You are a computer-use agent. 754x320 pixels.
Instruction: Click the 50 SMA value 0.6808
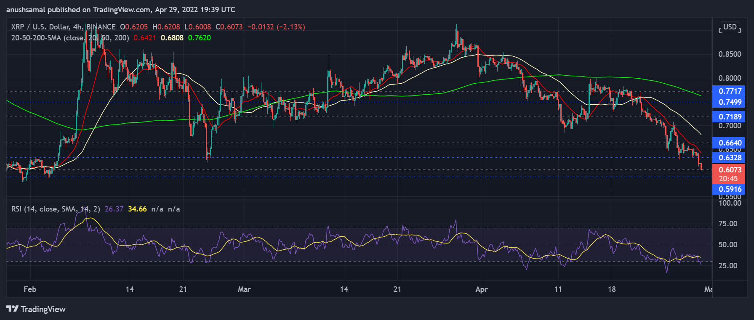(172, 38)
